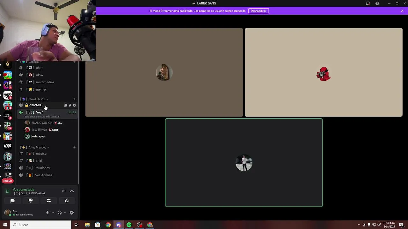Open the NSS server icon

click(x=8, y=146)
